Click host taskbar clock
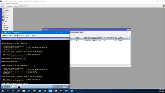The image size is (165, 93). coord(161,91)
